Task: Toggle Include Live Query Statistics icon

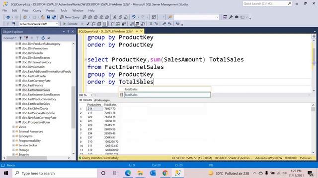Action: tap(118, 24)
